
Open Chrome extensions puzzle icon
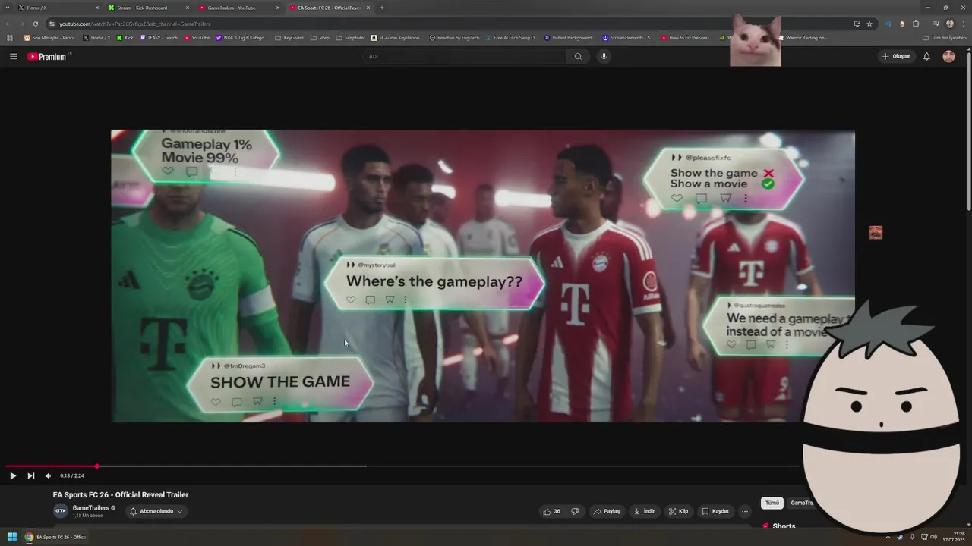(x=916, y=24)
